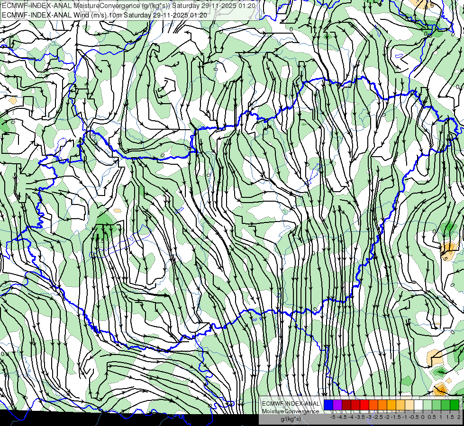Click the '-2.5' legend scale value
The width and height of the screenshot is (464, 426).
(378, 417)
